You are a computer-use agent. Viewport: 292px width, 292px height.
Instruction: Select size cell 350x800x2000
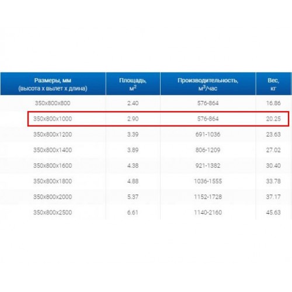click(x=53, y=197)
